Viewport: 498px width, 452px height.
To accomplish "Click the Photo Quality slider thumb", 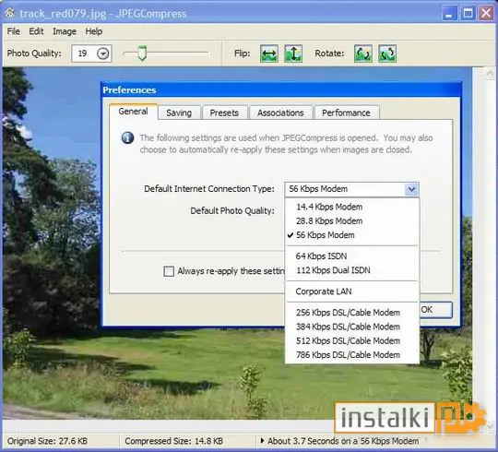I will pyautogui.click(x=142, y=54).
